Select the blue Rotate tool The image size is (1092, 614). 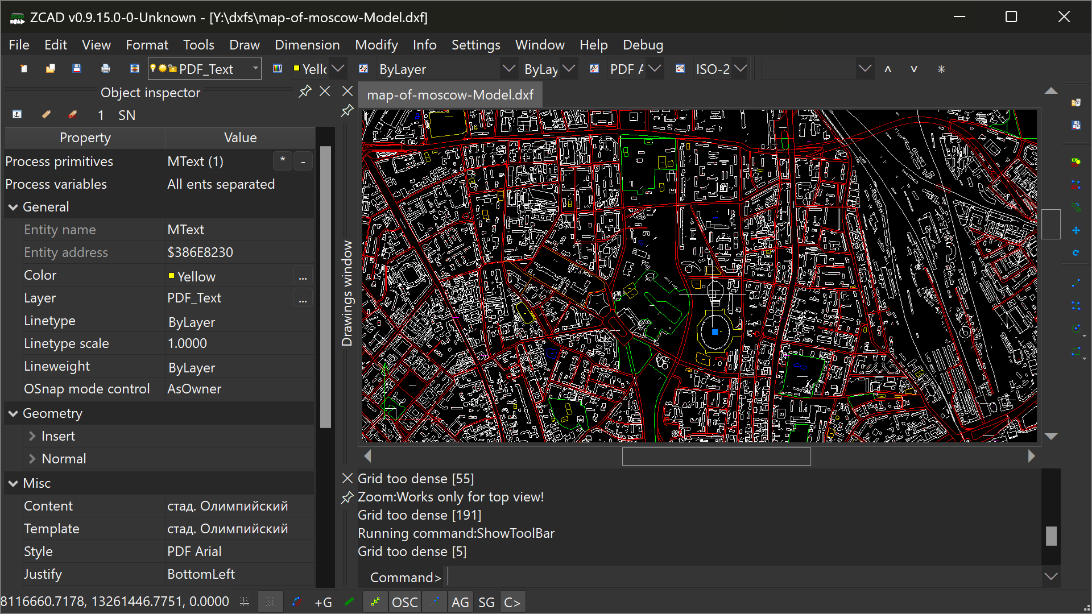click(1076, 253)
